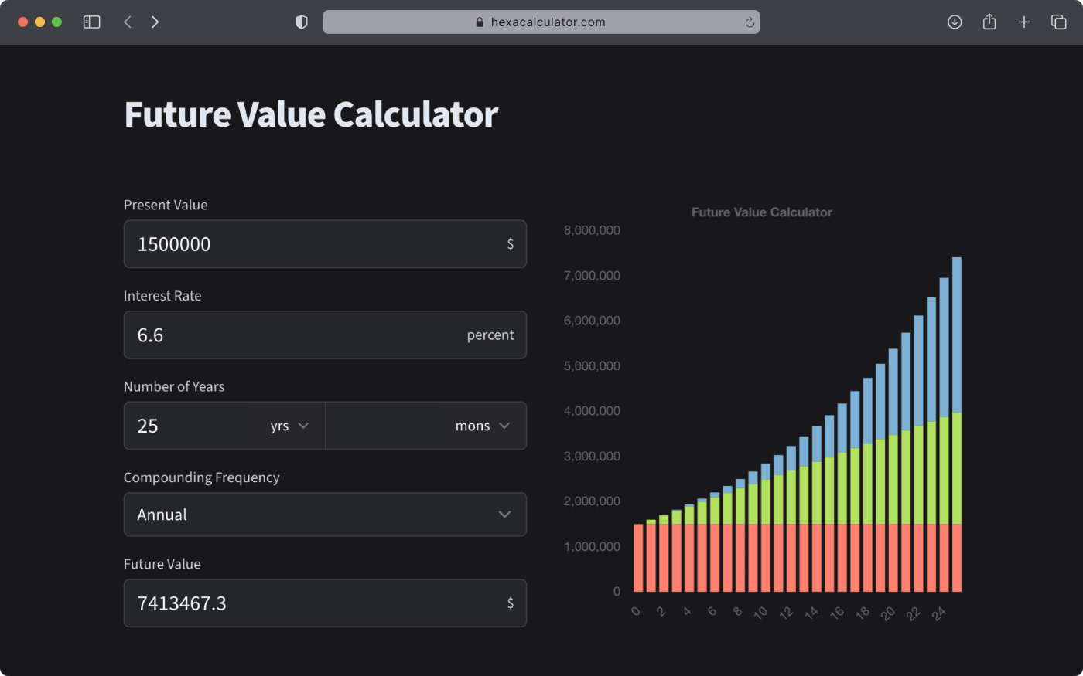Show the tab overview
The image size is (1083, 676).
(x=1059, y=22)
